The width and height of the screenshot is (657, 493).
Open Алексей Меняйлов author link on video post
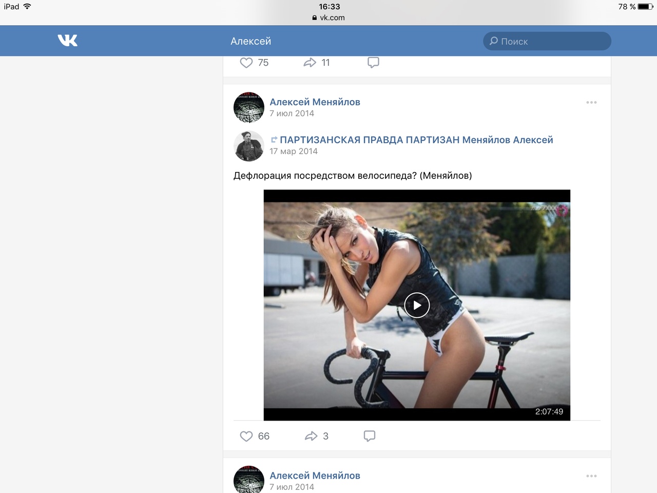pyautogui.click(x=315, y=102)
